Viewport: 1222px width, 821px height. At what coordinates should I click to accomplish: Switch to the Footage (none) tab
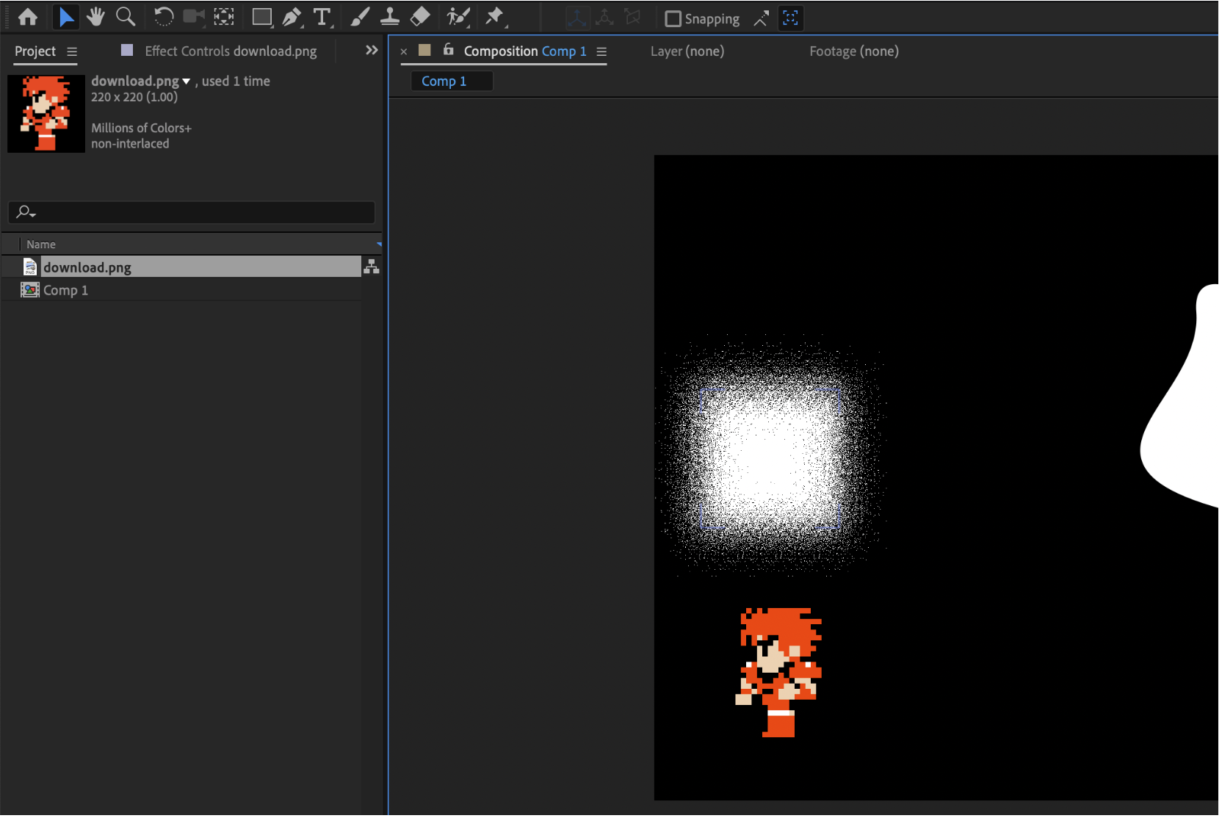pyautogui.click(x=854, y=51)
